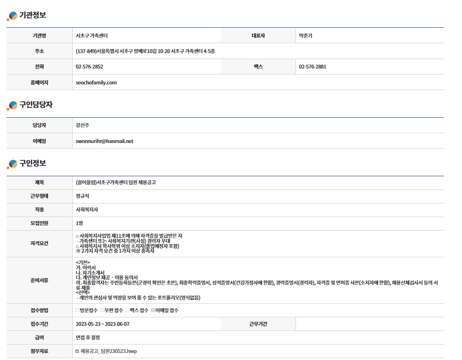Check the 방문접수 checkbox
462x360 pixels.
pos(77,310)
